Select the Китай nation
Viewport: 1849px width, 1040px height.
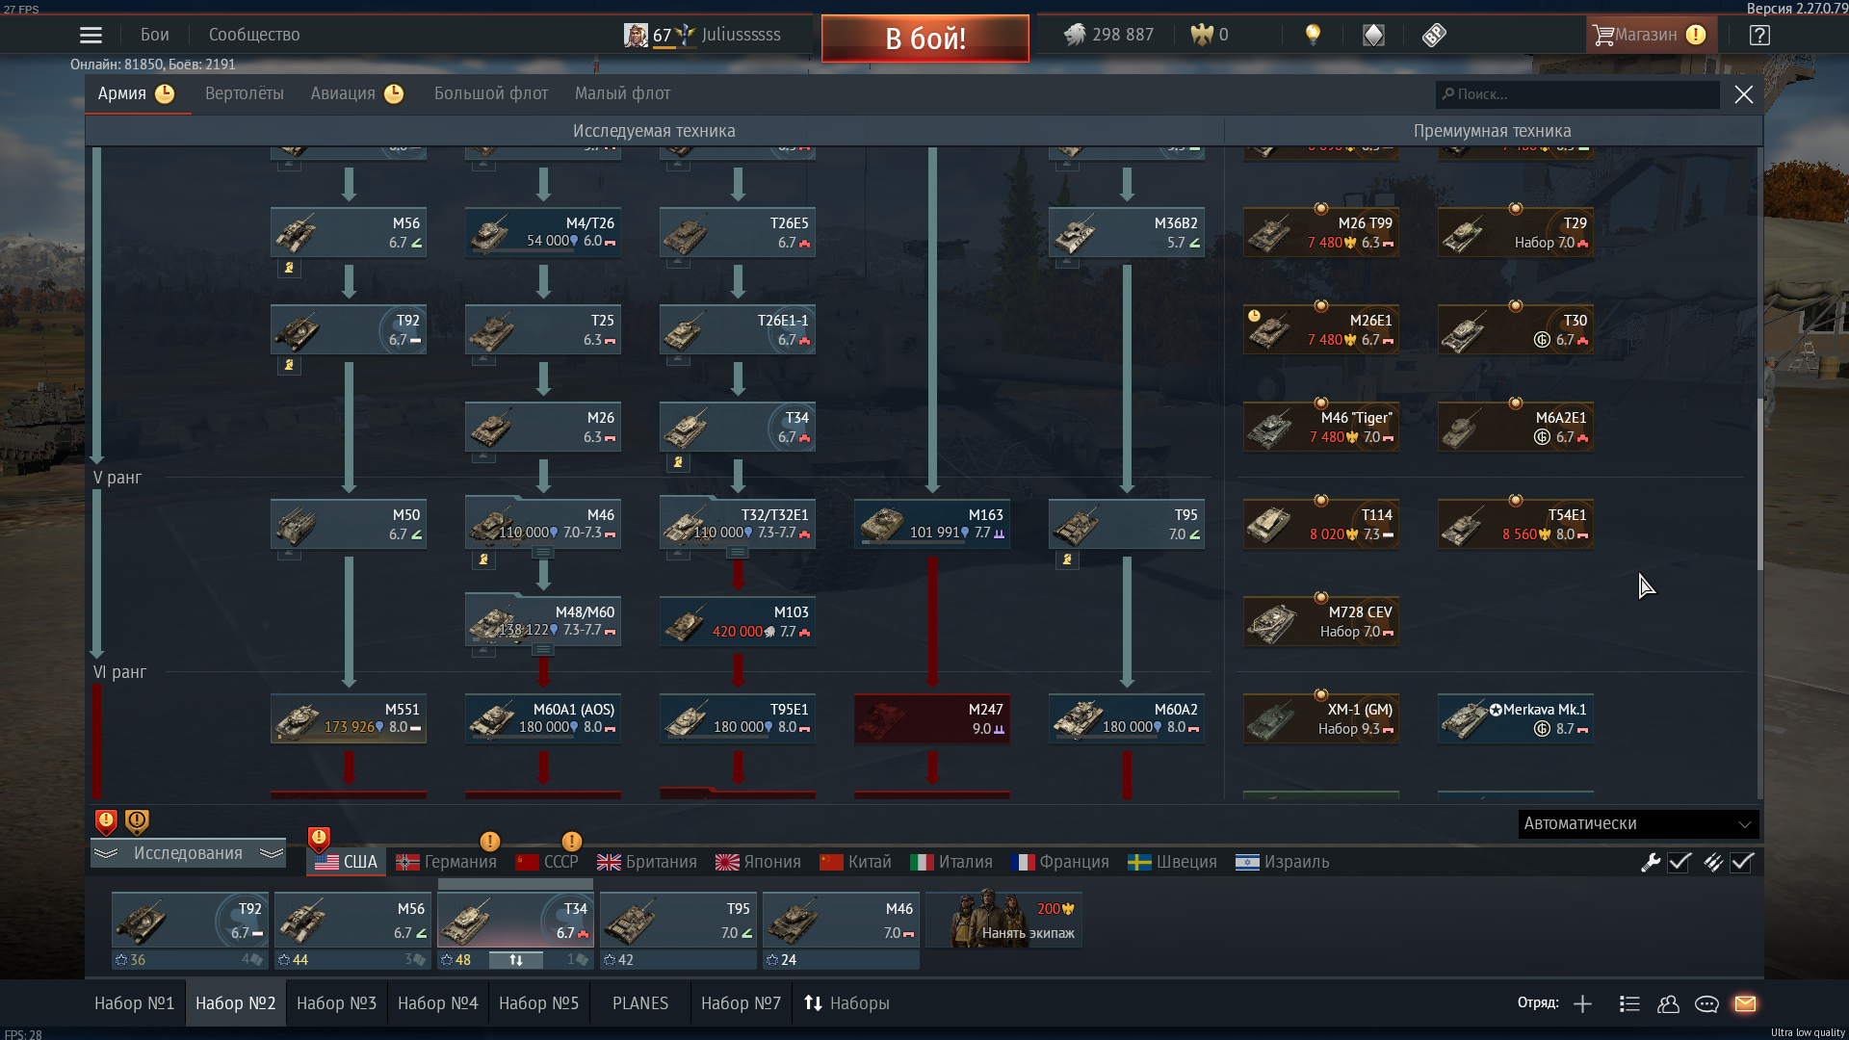tap(855, 862)
